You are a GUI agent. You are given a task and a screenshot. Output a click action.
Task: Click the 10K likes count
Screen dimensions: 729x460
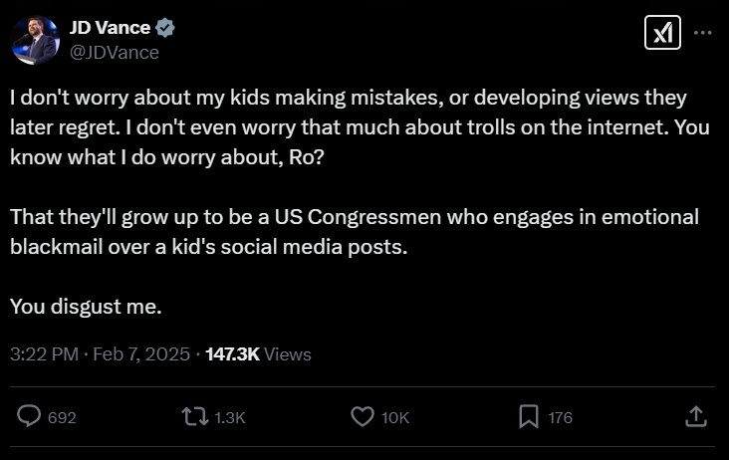[x=395, y=418]
